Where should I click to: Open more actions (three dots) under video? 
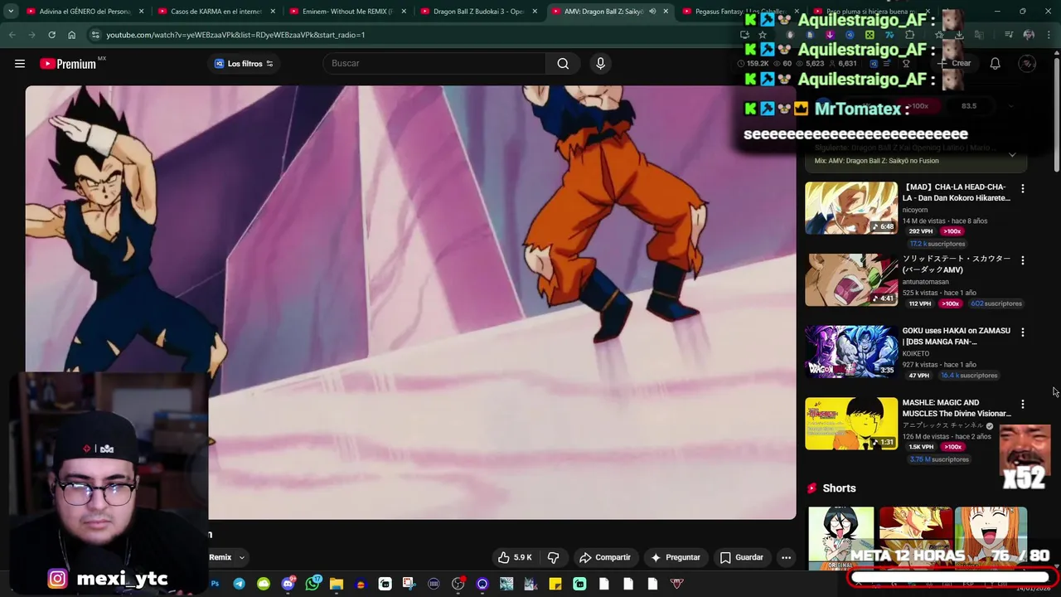tap(787, 557)
